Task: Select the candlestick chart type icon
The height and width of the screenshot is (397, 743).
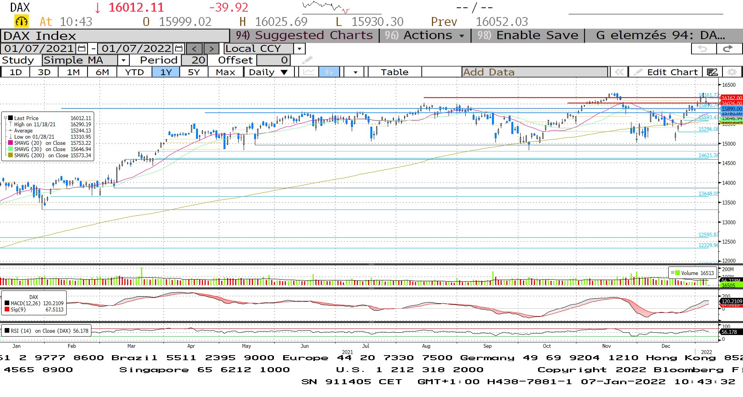Action: tap(329, 72)
